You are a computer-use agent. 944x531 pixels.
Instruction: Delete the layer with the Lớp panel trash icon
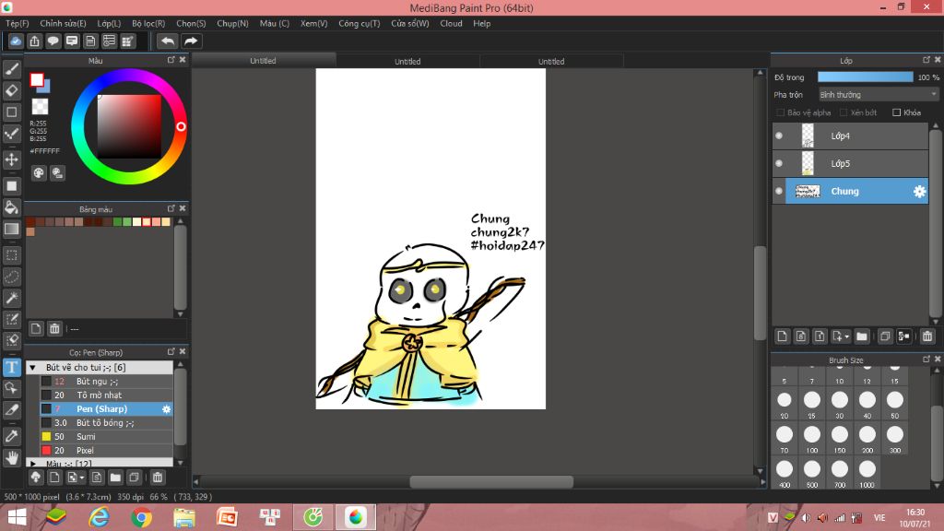pyautogui.click(x=927, y=336)
